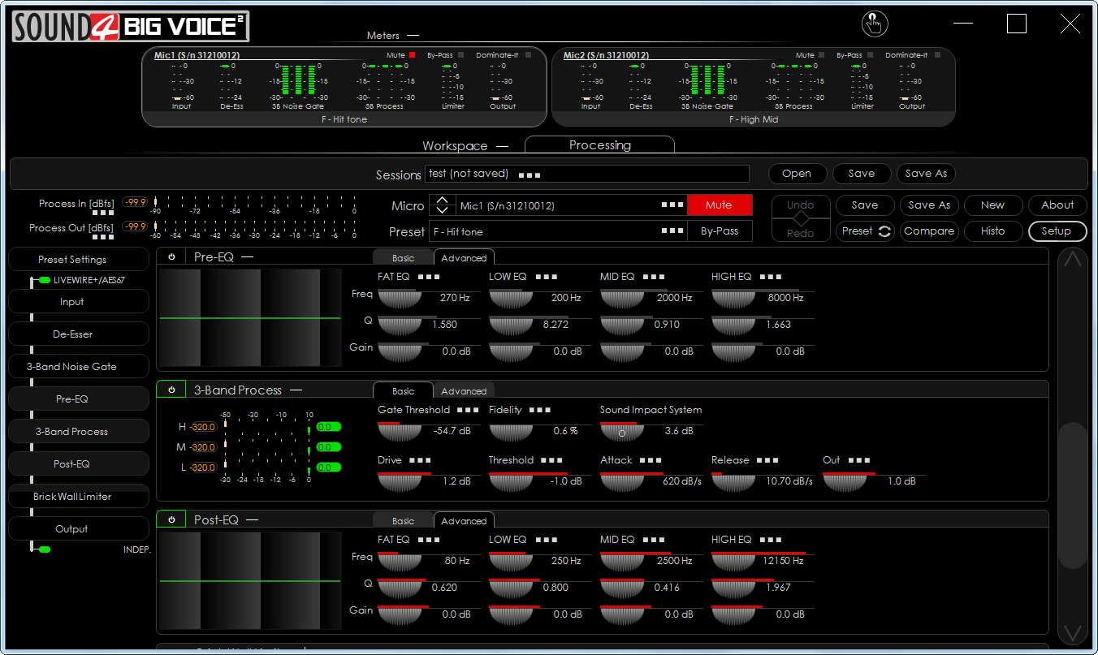Open the Sessions three-dot menu
The width and height of the screenshot is (1098, 655).
(x=530, y=175)
